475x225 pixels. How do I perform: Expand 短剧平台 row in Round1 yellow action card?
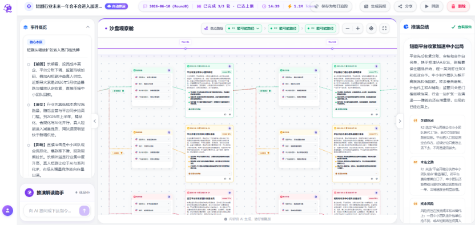click(152, 139)
